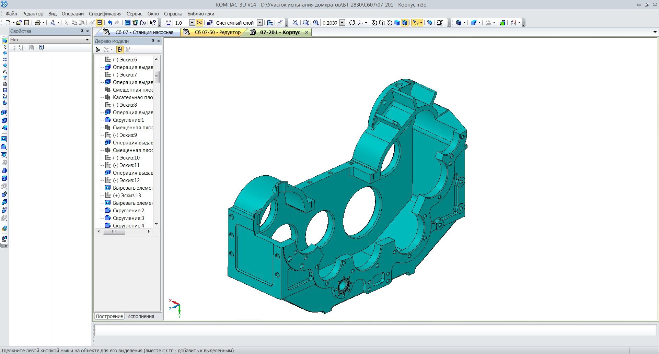This screenshot has height=354, width=659.
Task: Select Скругление:1 in the model tree
Action: pos(128,120)
